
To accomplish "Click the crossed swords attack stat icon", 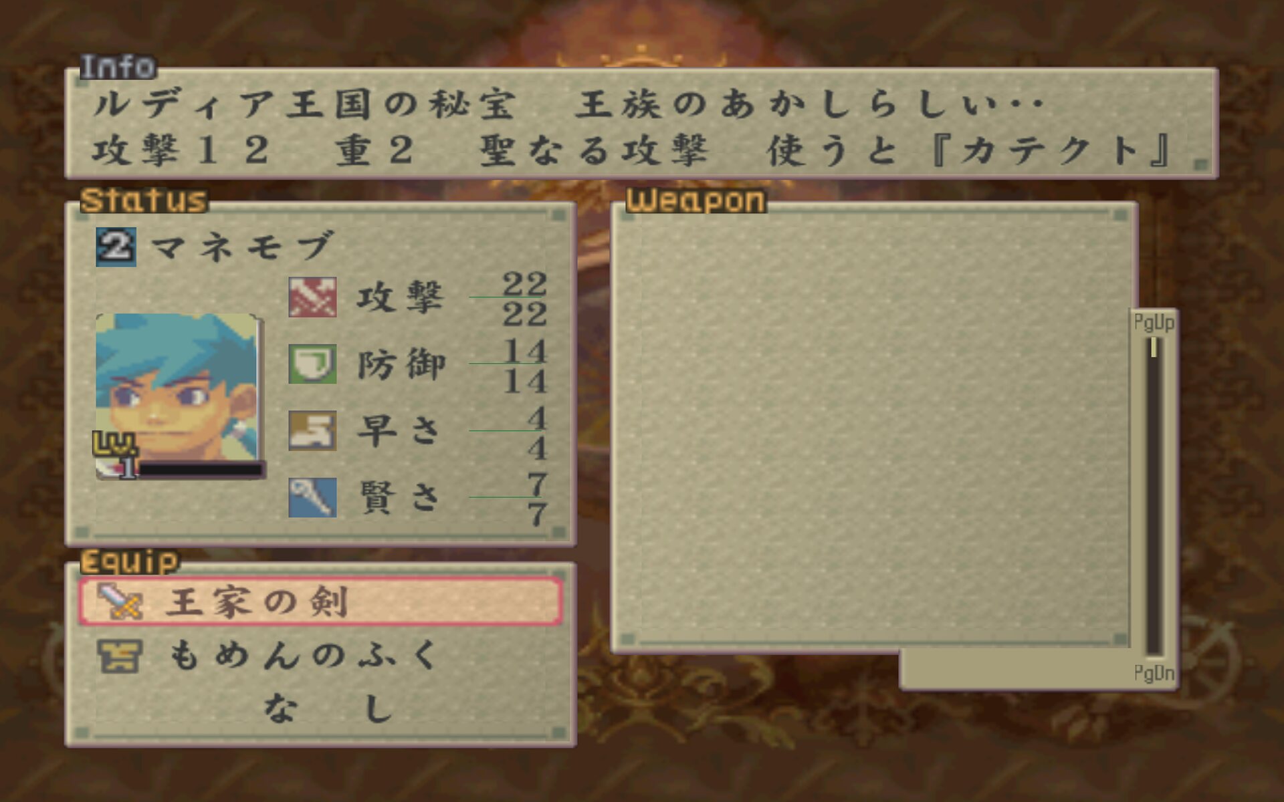I will coord(312,297).
